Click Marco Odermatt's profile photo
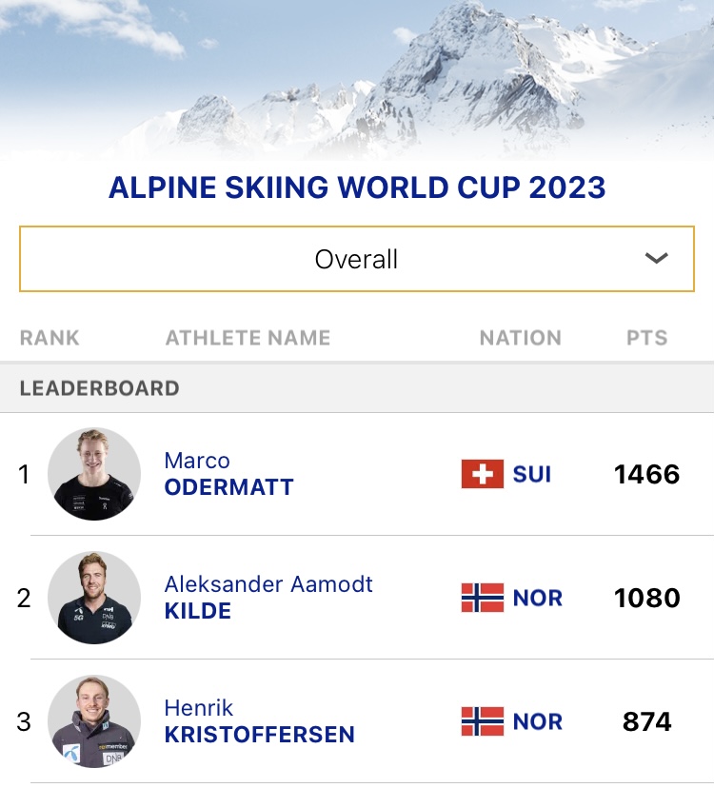Viewport: 714px width, 788px height. tap(94, 474)
